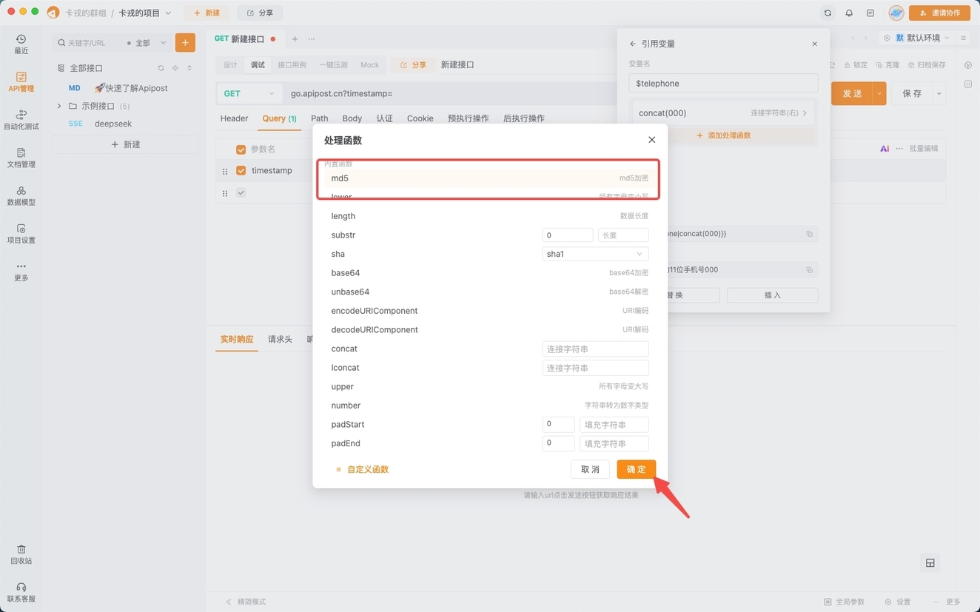
Task: Open the 卡戎的项目 project dropdown
Action: 145,13
